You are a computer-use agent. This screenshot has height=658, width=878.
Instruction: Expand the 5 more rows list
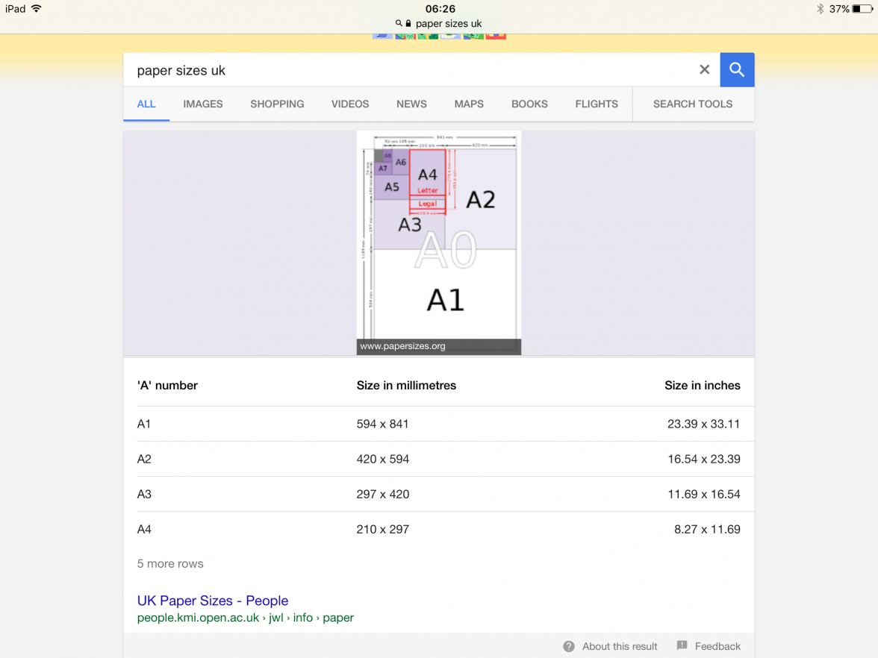(x=170, y=564)
